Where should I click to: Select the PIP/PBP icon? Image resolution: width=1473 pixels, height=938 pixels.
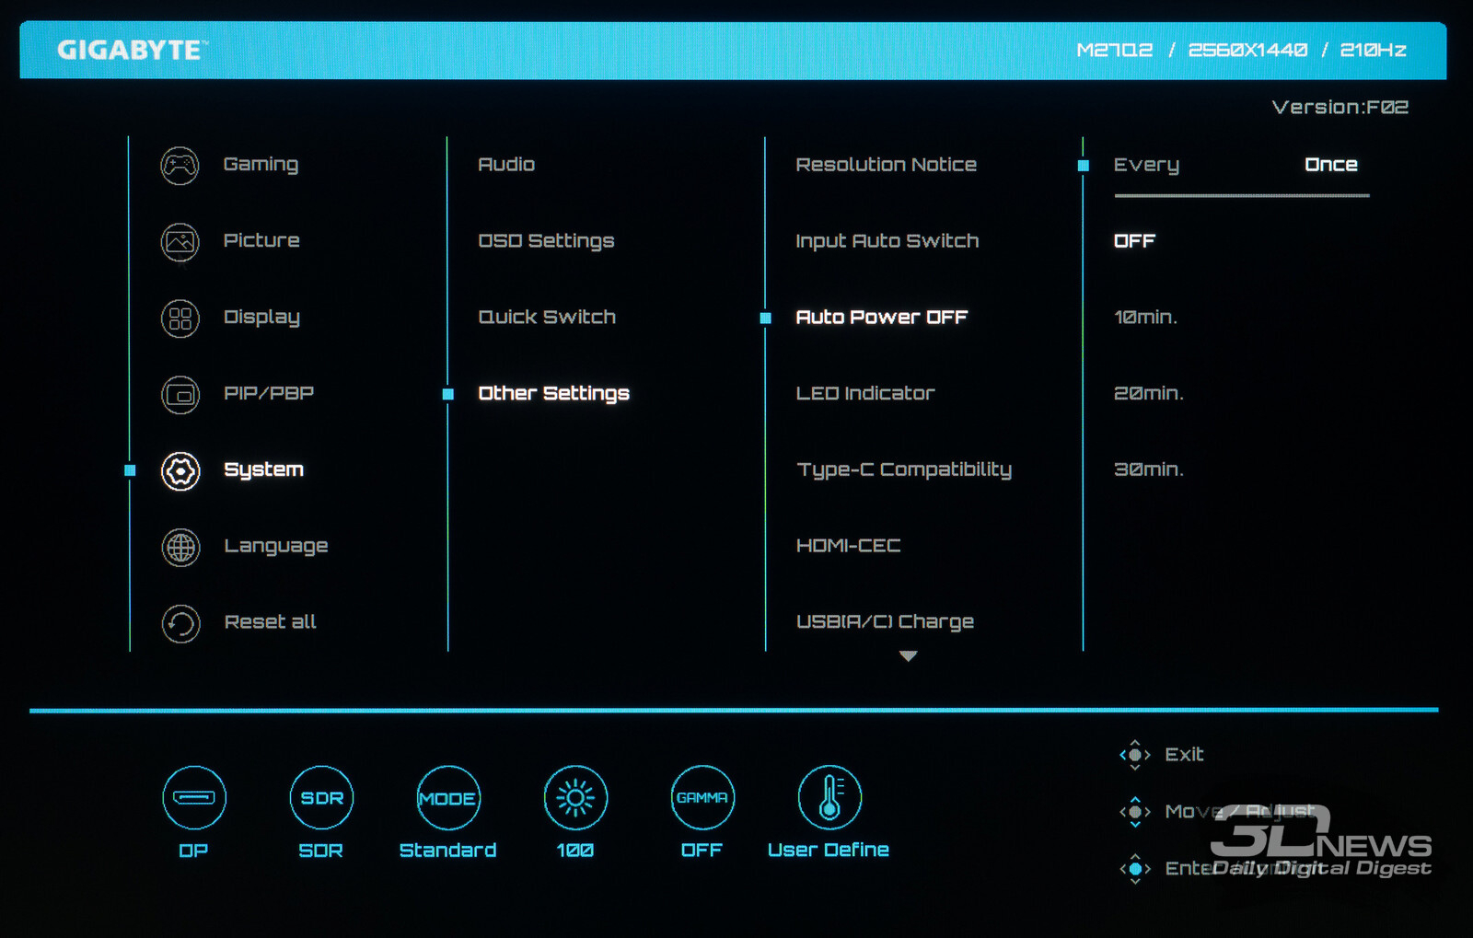click(180, 395)
